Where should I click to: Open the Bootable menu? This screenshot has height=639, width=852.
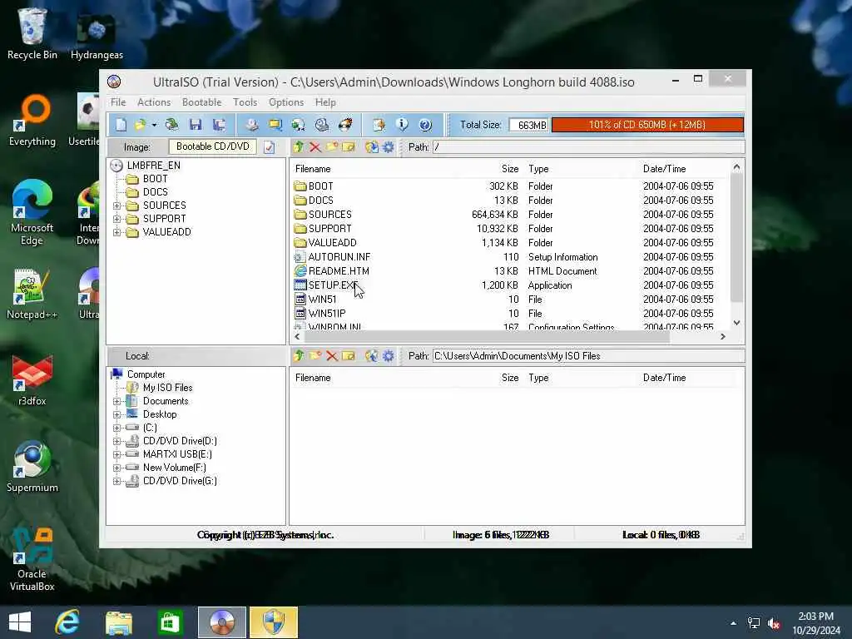(x=201, y=102)
